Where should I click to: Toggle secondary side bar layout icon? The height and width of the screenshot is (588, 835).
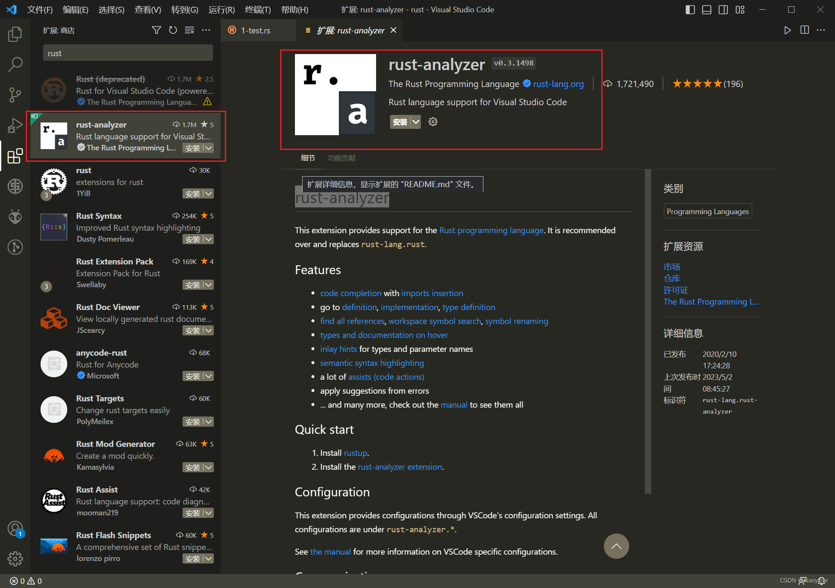pyautogui.click(x=723, y=9)
